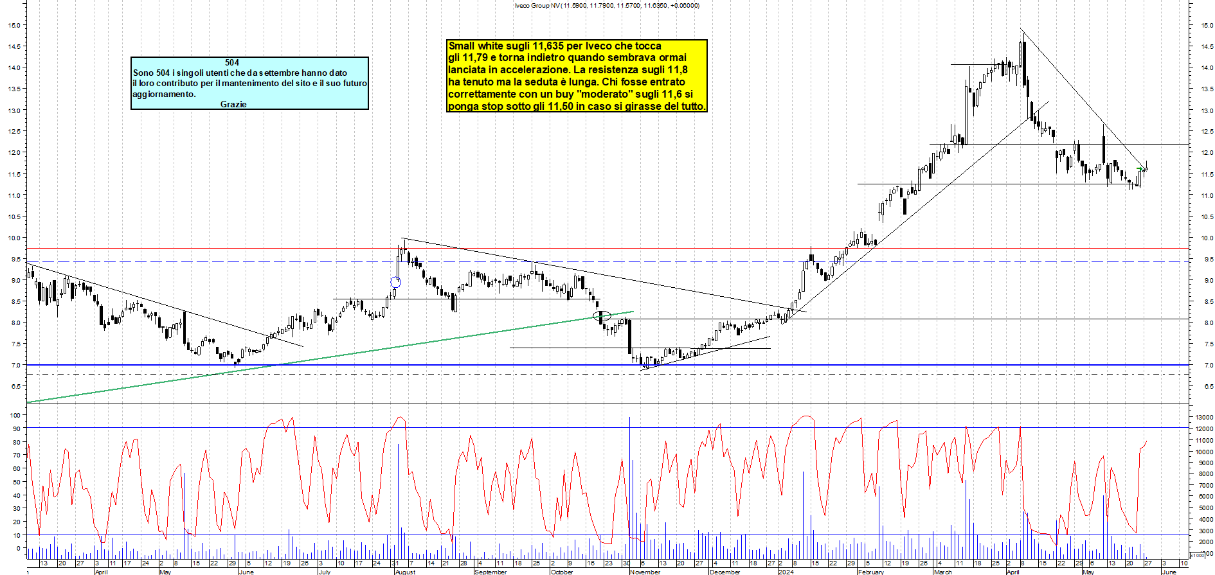Click "ponga stop sotto gli 11,50" line
The height and width of the screenshot is (575, 1215).
pos(577,106)
